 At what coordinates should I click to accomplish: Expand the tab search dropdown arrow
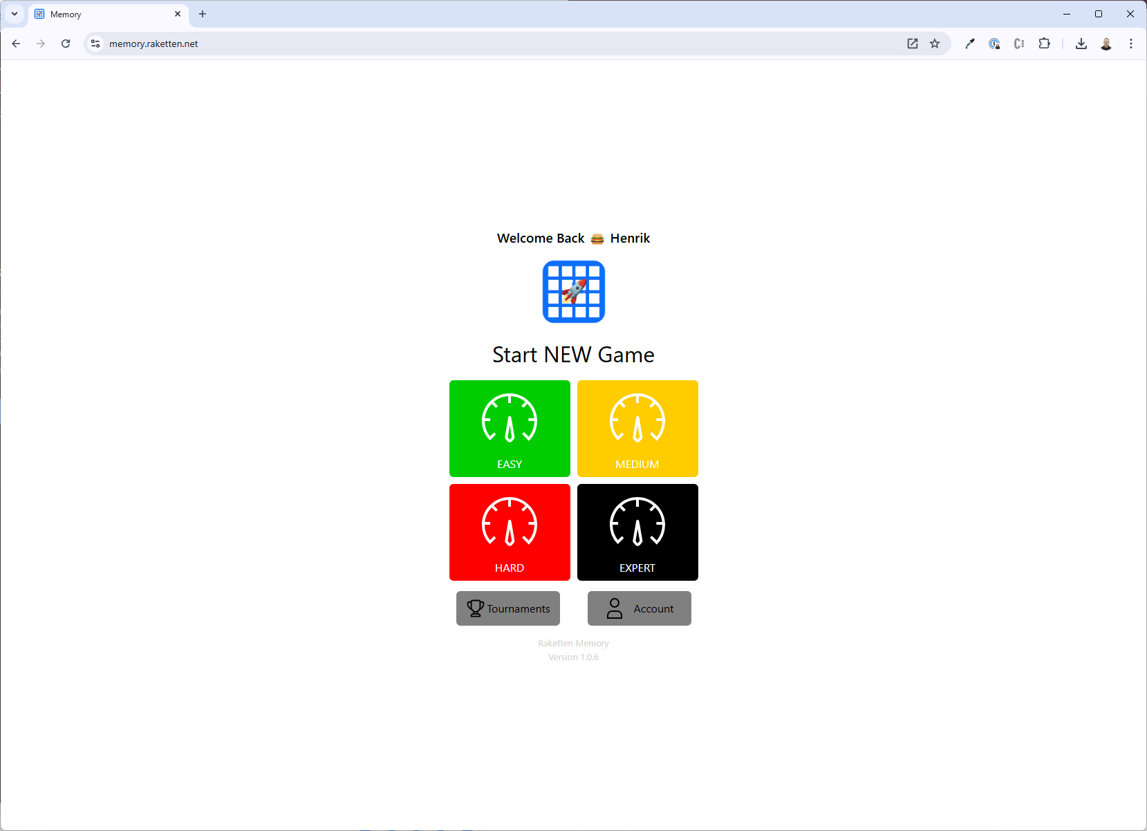tap(15, 14)
